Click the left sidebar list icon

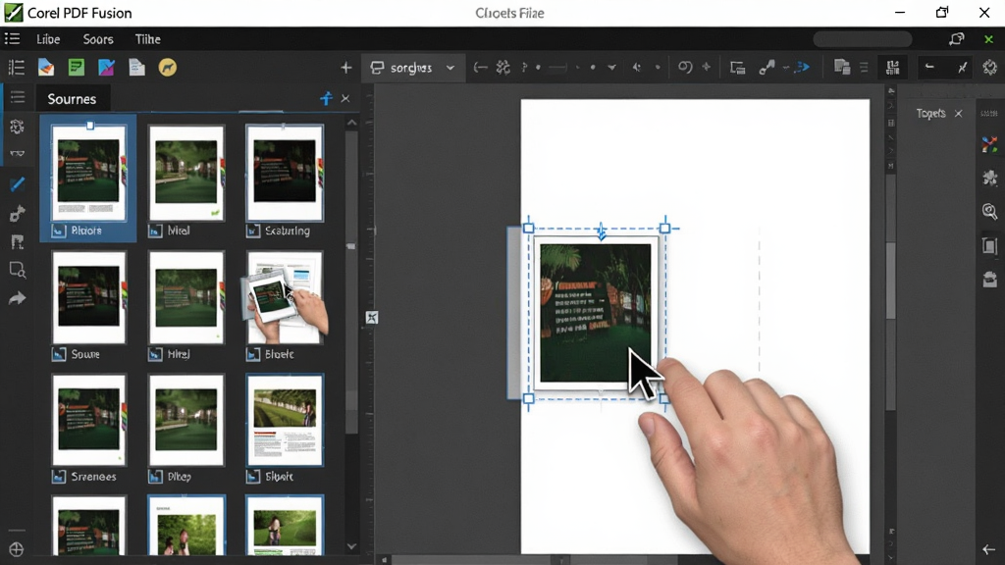pyautogui.click(x=18, y=97)
